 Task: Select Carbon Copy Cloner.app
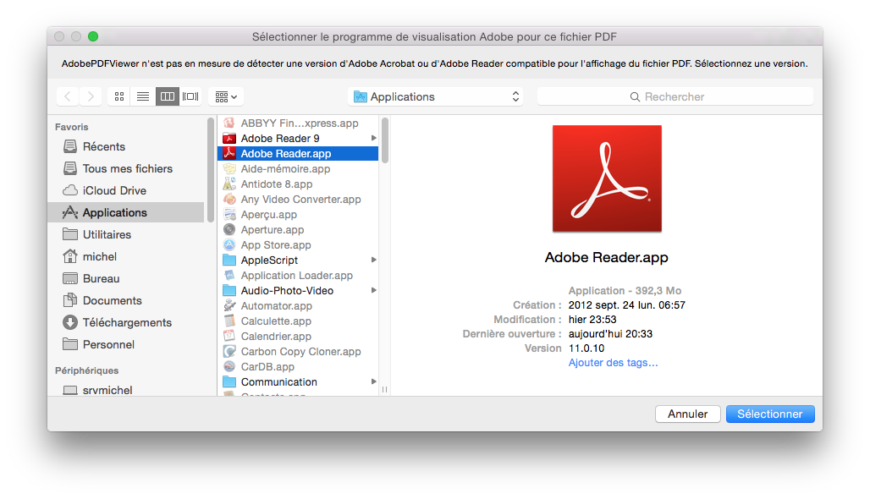[x=298, y=352]
